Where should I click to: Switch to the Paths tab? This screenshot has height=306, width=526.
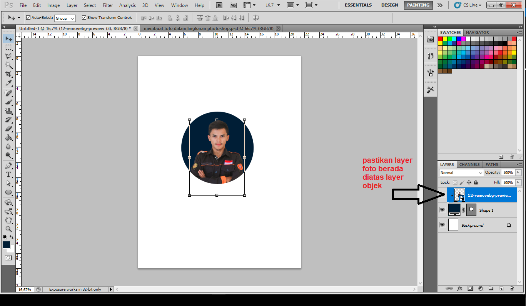pos(492,164)
